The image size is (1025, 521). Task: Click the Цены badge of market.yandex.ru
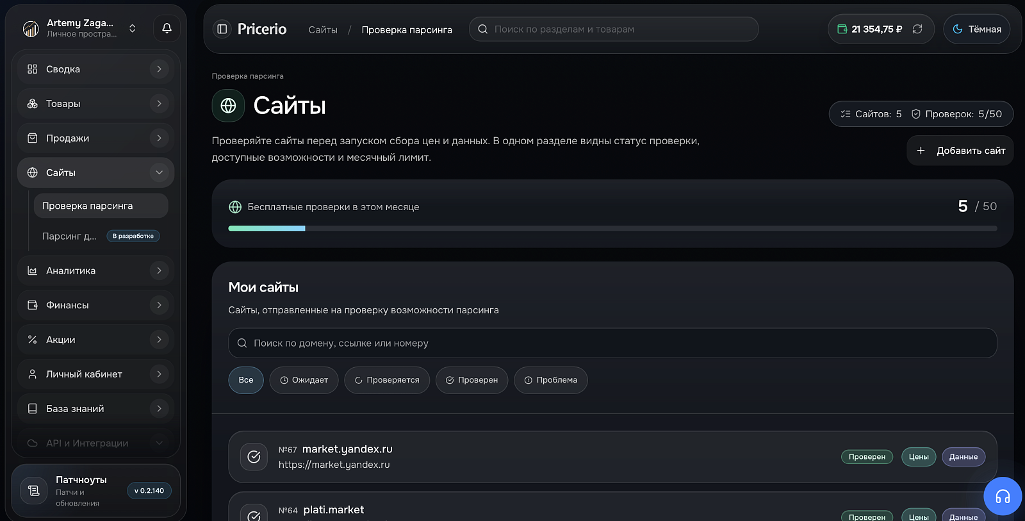pyautogui.click(x=919, y=457)
